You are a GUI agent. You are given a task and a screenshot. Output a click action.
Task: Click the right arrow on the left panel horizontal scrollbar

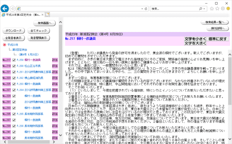[x=54, y=142]
